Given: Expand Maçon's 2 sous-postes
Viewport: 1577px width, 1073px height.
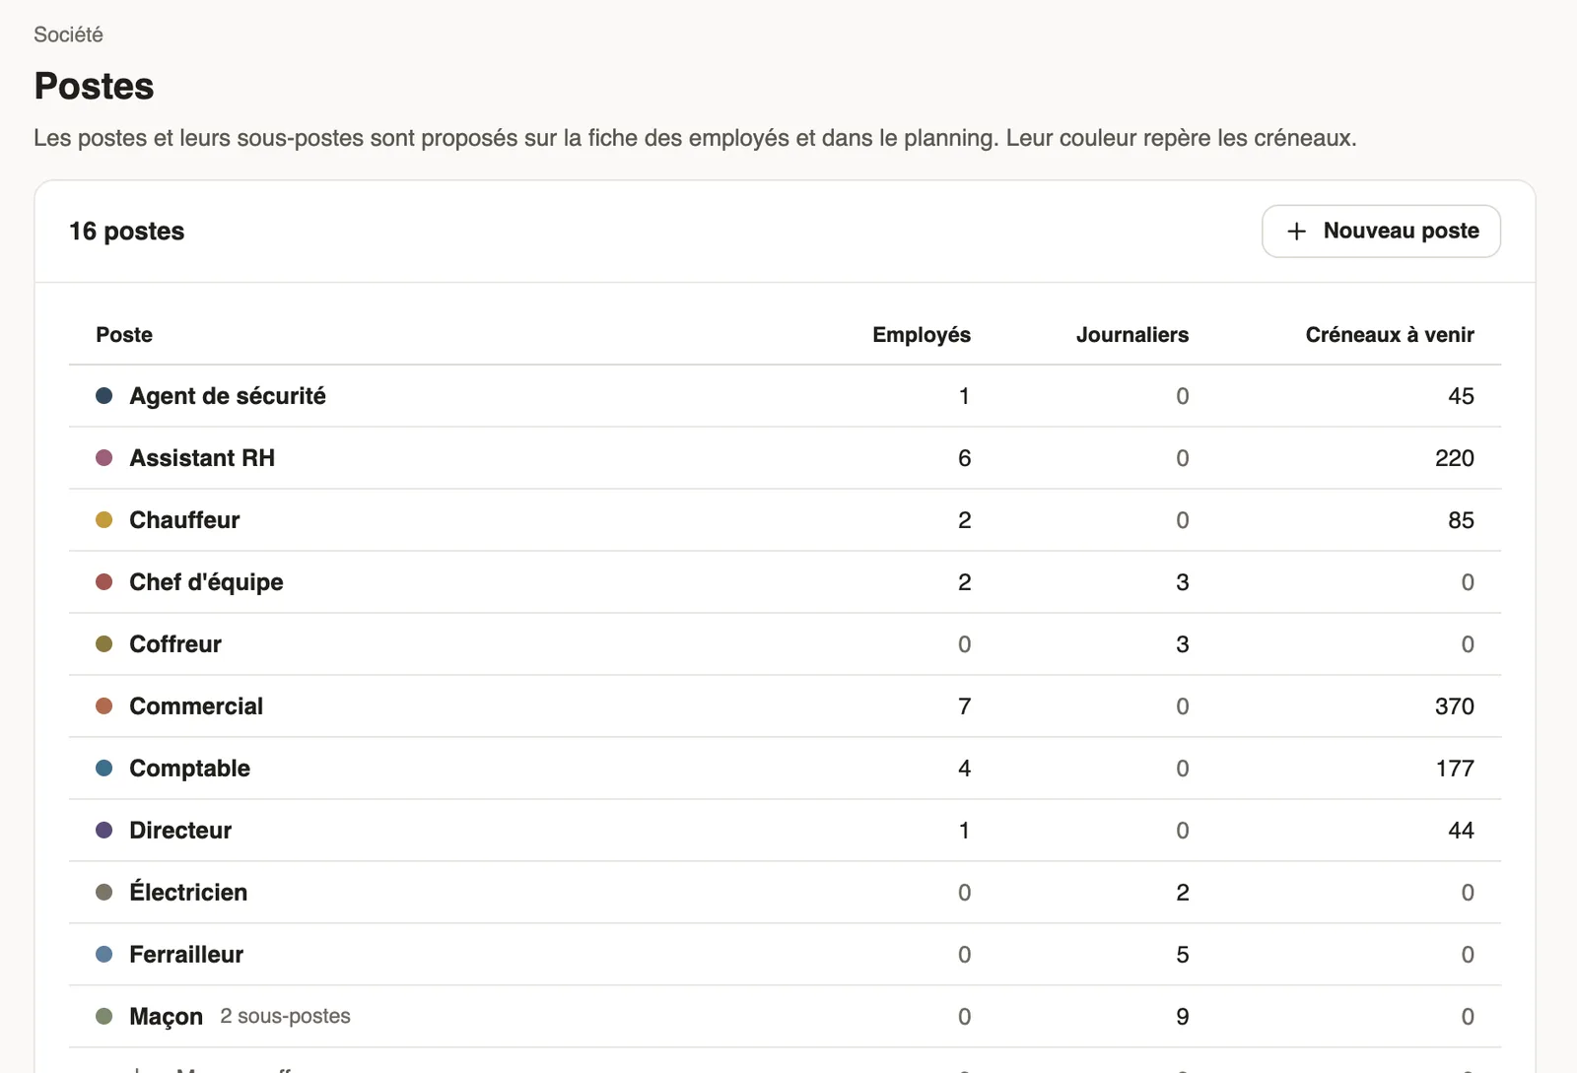Looking at the screenshot, I should click(285, 1016).
